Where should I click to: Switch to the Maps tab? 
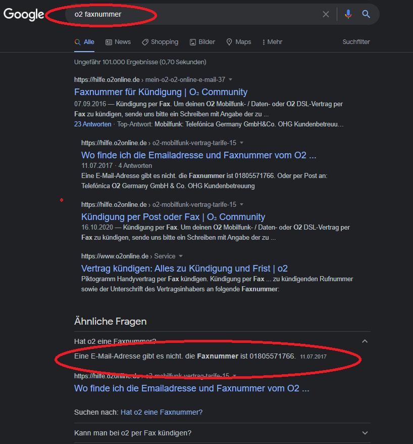pos(239,42)
